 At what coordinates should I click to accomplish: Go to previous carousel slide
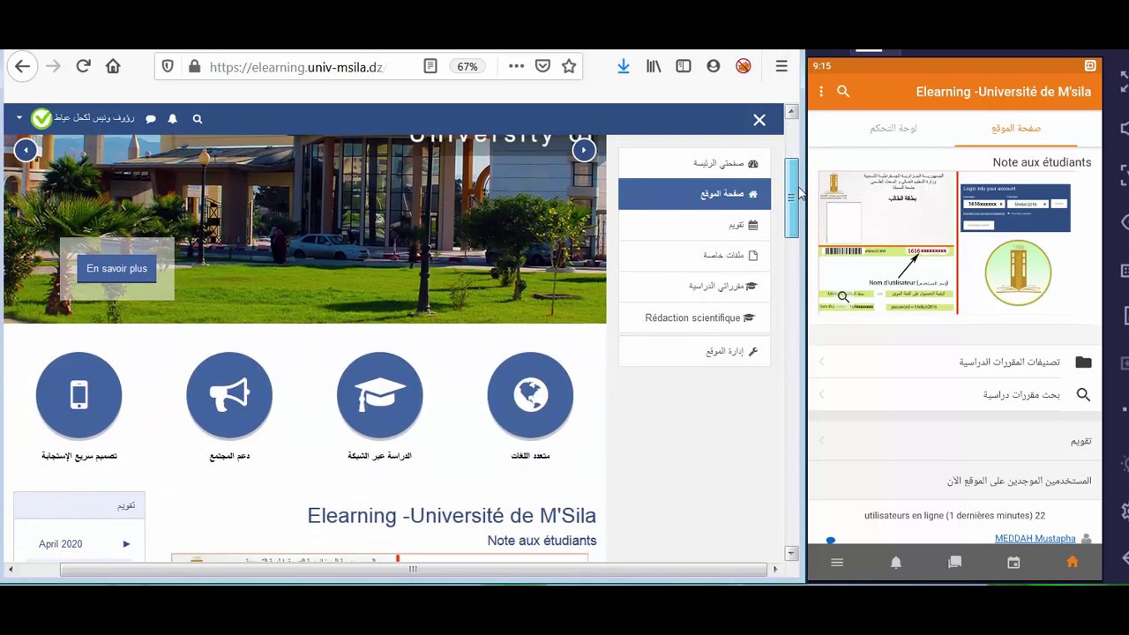[26, 150]
